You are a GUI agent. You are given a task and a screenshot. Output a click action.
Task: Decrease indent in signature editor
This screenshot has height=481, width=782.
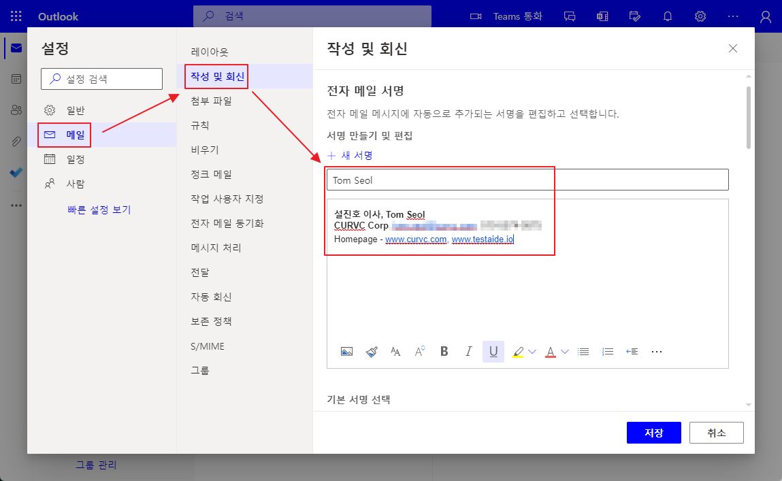[x=632, y=352]
